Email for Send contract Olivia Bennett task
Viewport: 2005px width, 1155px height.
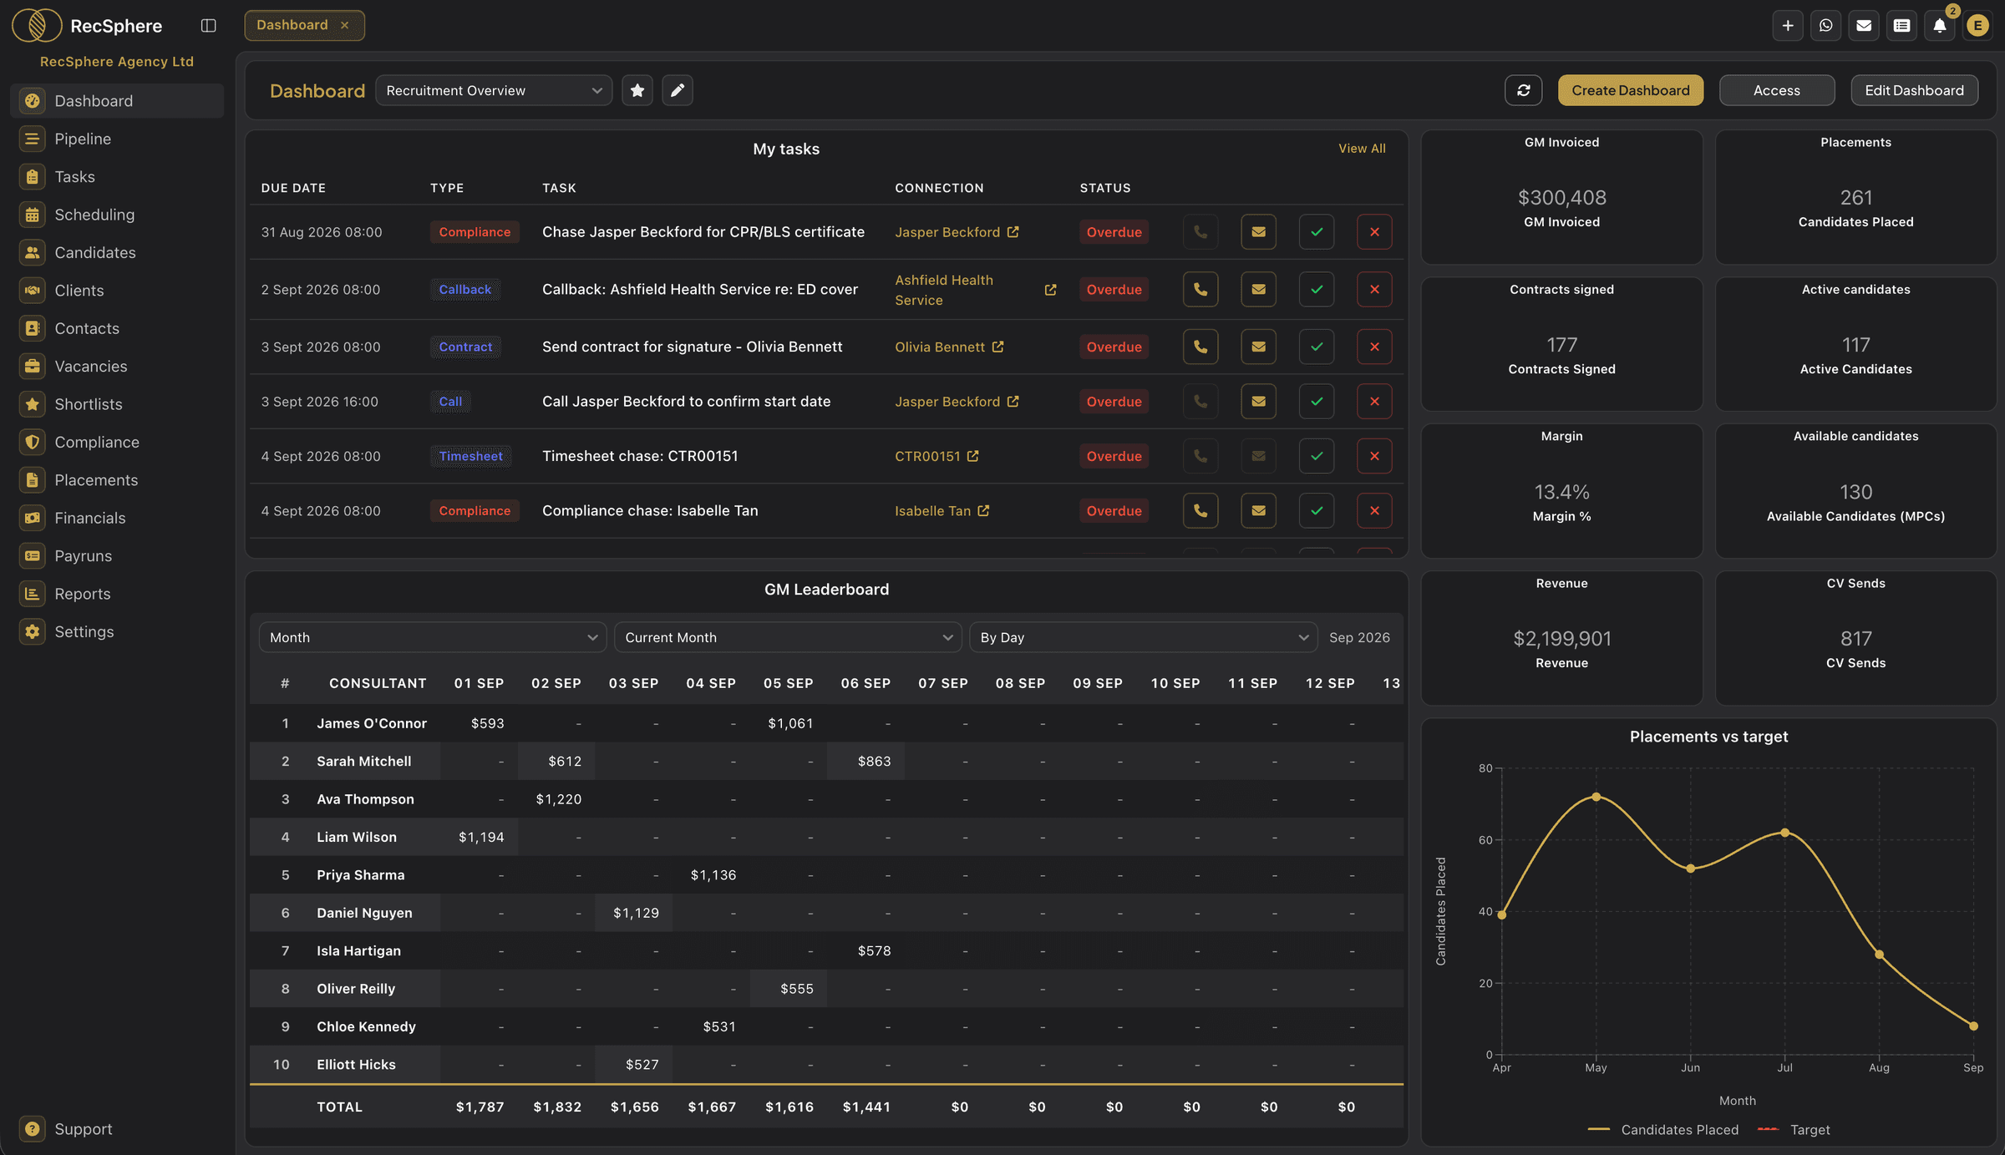click(x=1258, y=347)
